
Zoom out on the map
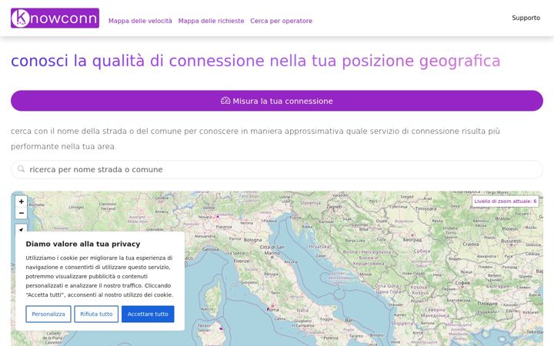click(x=22, y=213)
